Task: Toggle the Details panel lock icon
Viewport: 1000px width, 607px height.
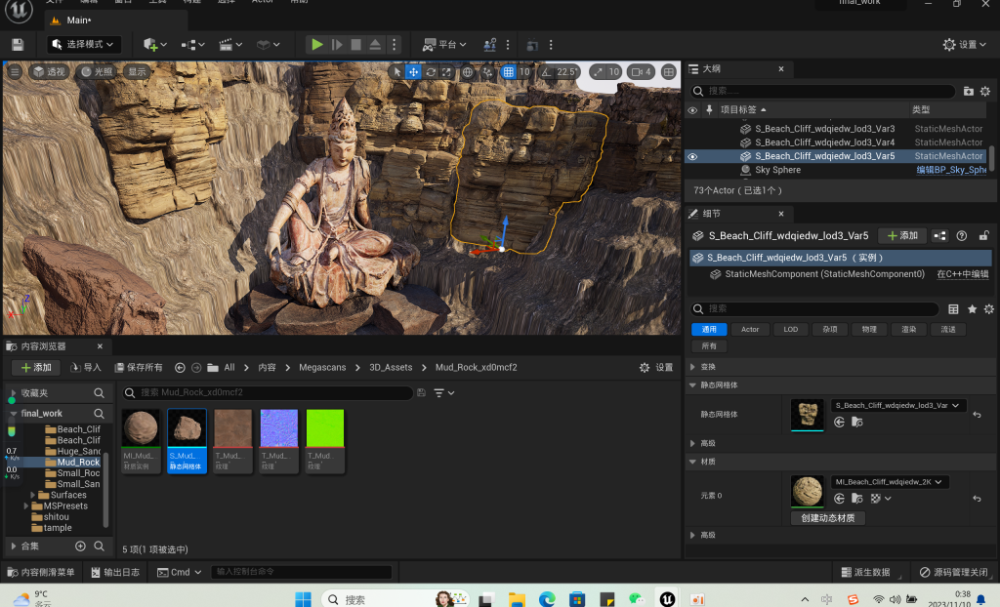Action: (x=984, y=236)
